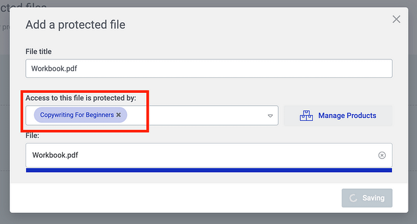Image resolution: width=417 pixels, height=224 pixels.
Task: Click the Saving button
Action: point(367,198)
